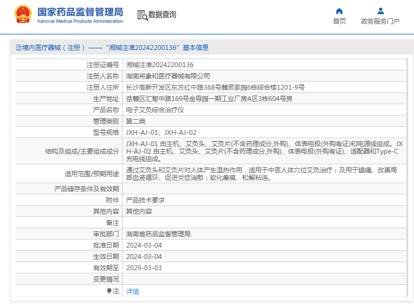
Task: Click 有效期至 value 2029-03-03
Action: click(144, 268)
